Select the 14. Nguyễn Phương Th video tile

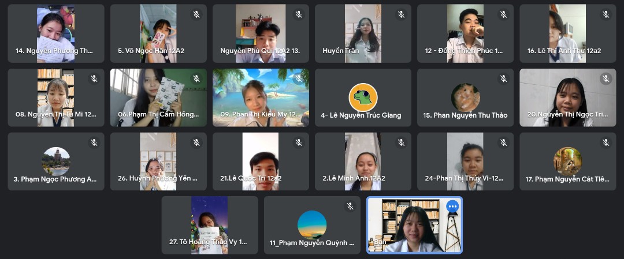click(x=56, y=33)
